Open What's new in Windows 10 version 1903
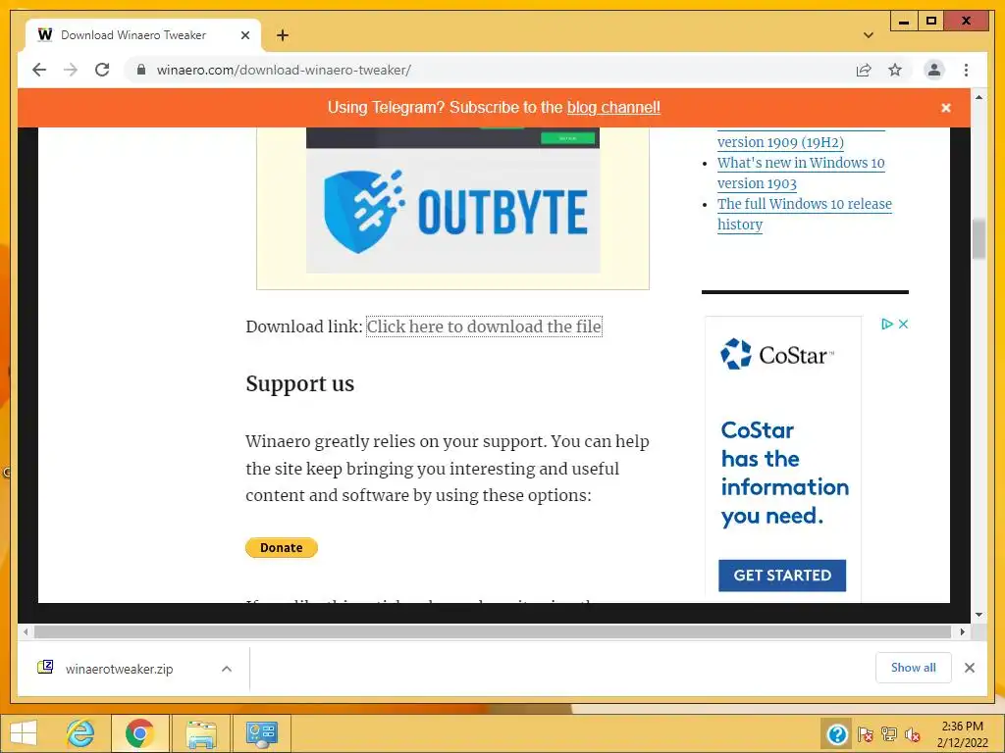 pyautogui.click(x=801, y=173)
